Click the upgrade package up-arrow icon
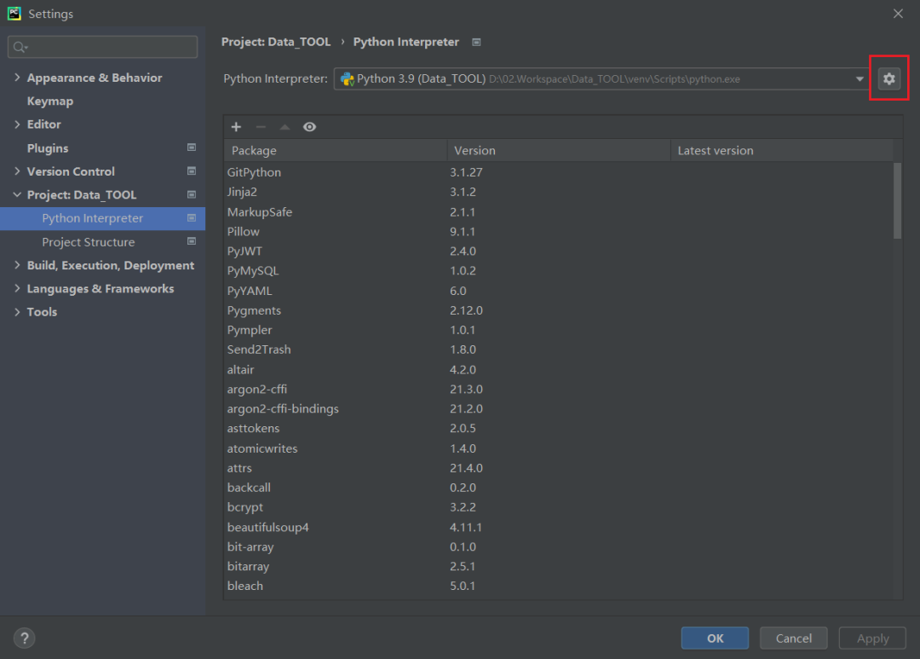Screen dimensions: 920x659 tap(285, 127)
